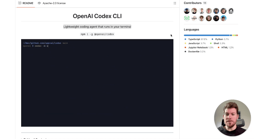Open first contributor avatar in top row
The image size is (254, 139).
187,11
